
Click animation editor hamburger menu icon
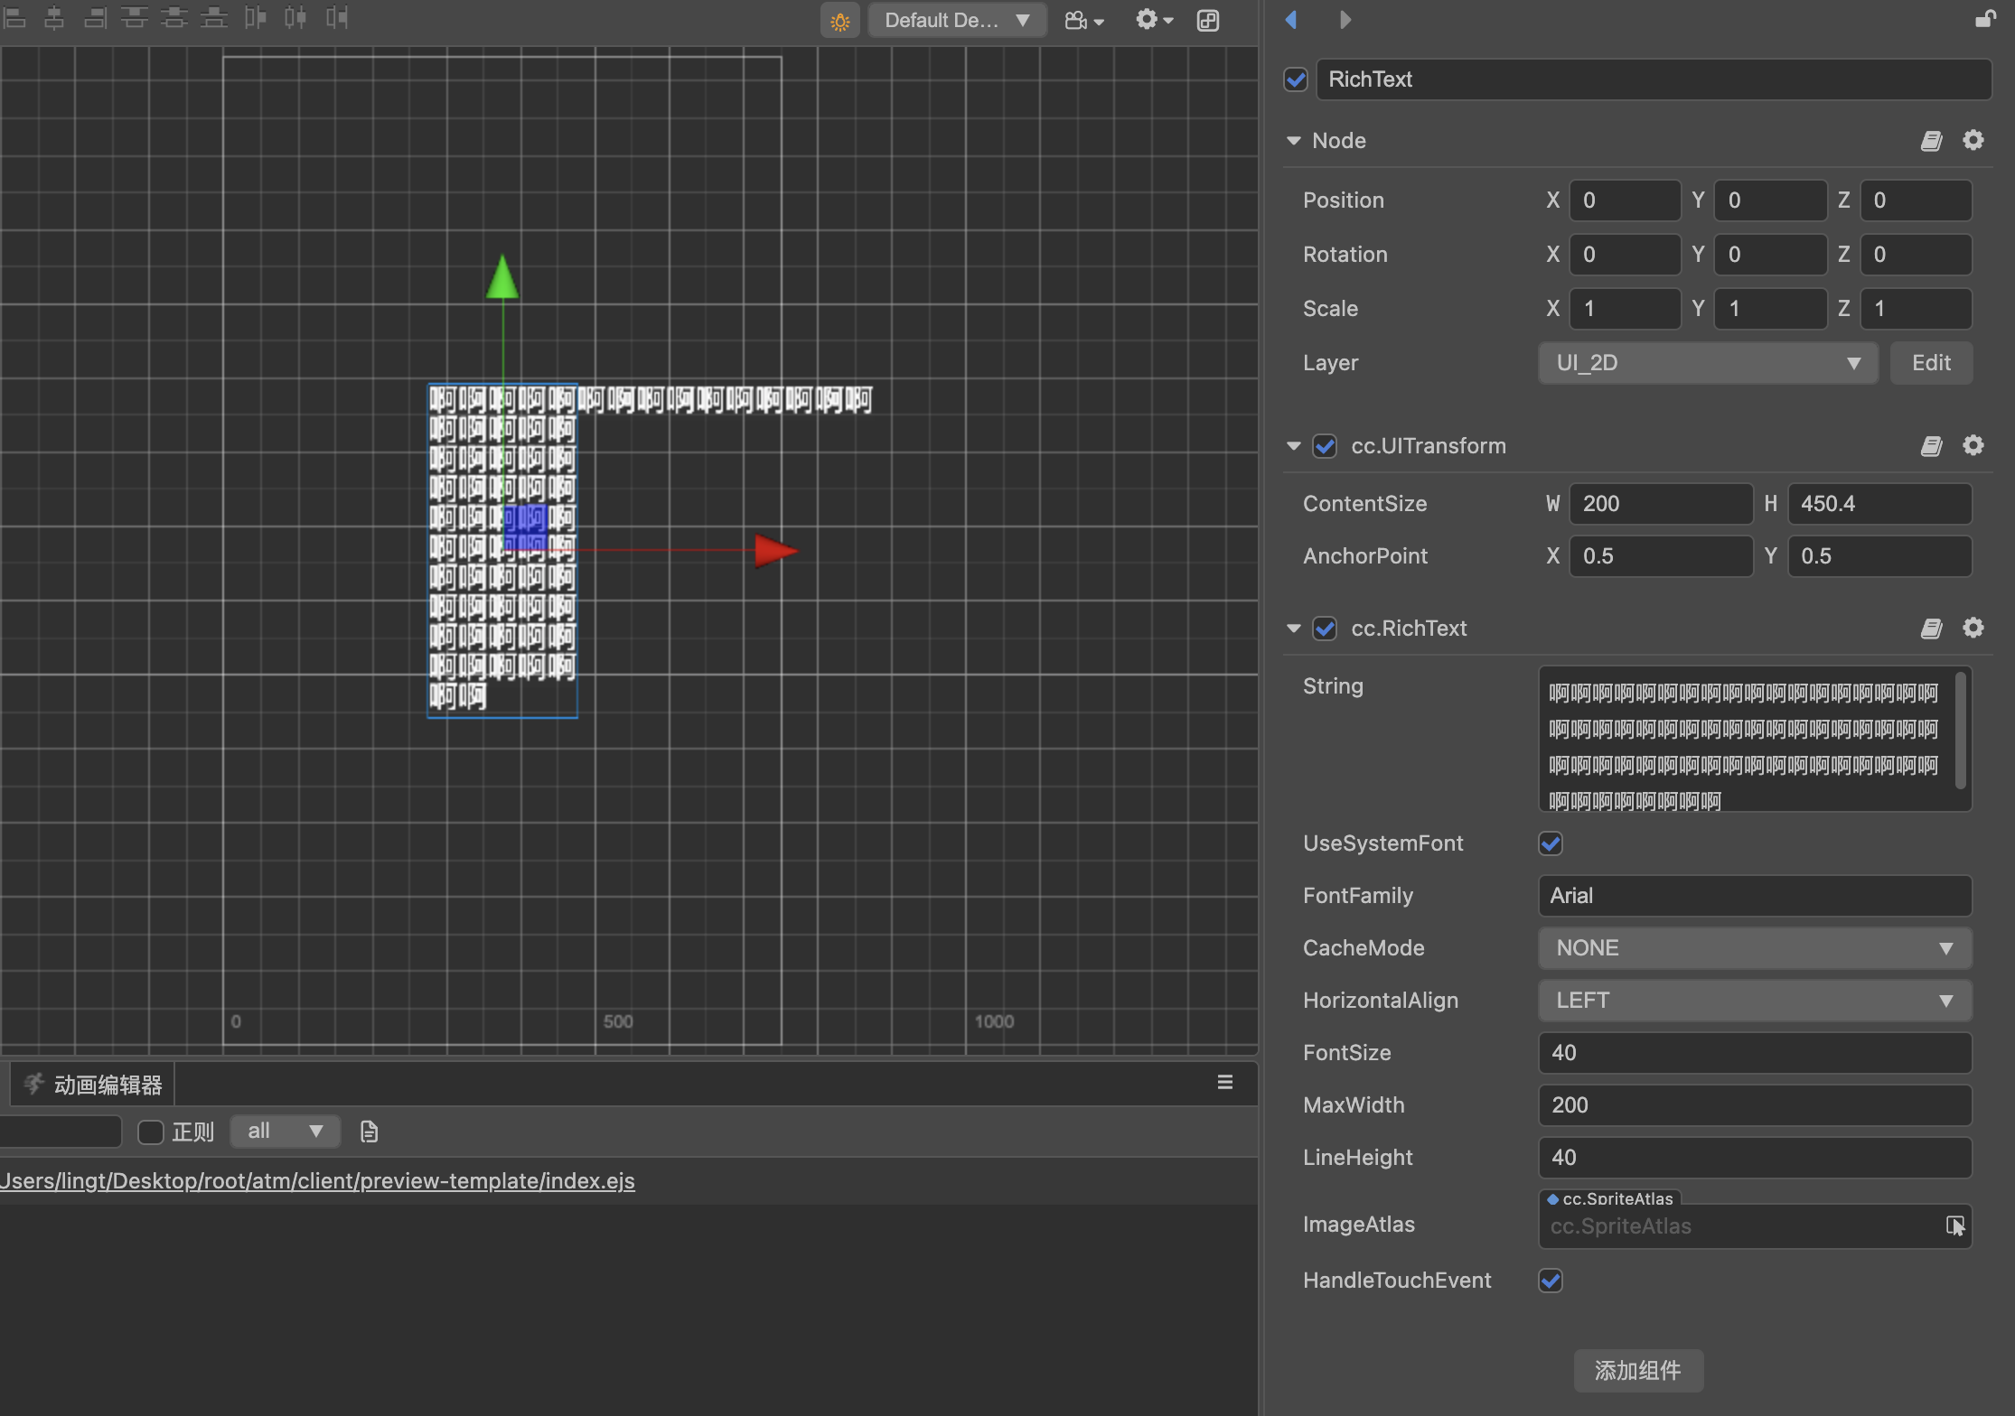[1224, 1082]
